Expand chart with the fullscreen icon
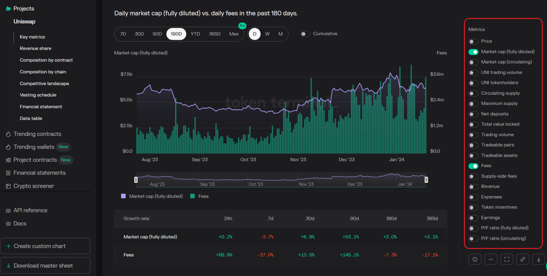The height and width of the screenshot is (276, 547). [507, 259]
